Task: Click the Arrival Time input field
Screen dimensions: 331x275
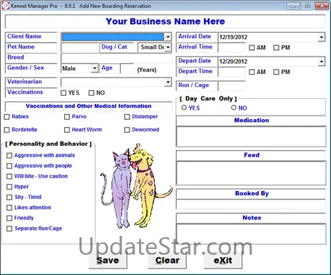Action: 231,48
